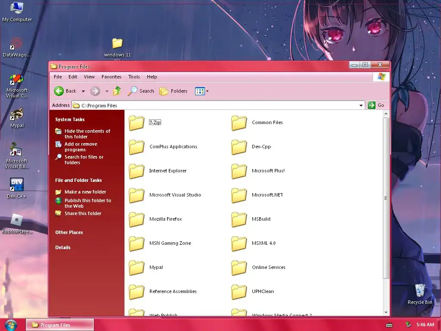Select the UPHClean folder
Screen dimensions: 441x331
click(252, 292)
